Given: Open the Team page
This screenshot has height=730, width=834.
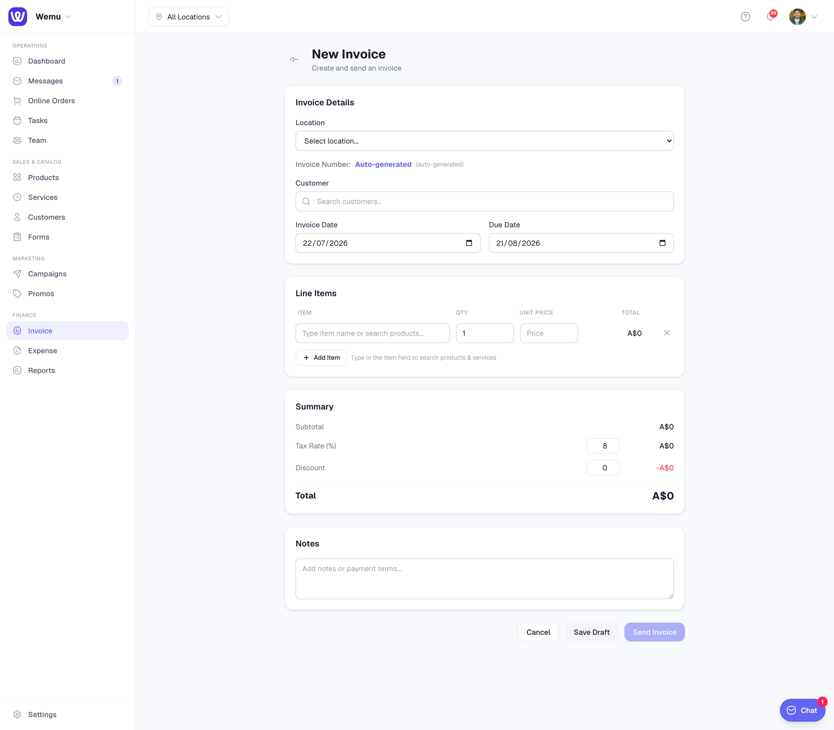Looking at the screenshot, I should pyautogui.click(x=68, y=140).
